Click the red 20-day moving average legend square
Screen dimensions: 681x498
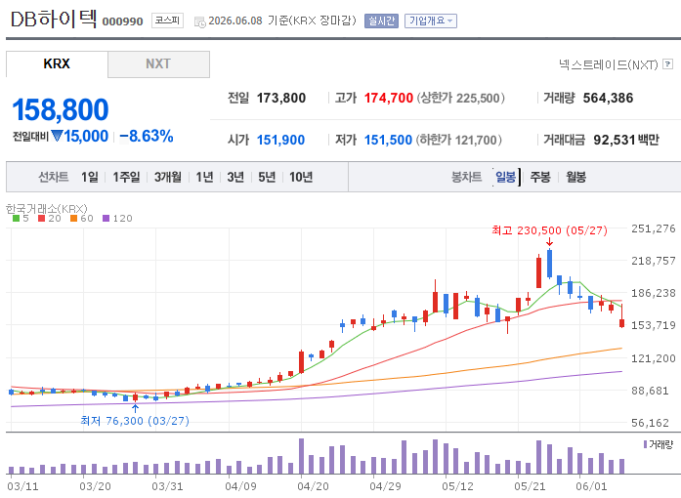pyautogui.click(x=42, y=219)
